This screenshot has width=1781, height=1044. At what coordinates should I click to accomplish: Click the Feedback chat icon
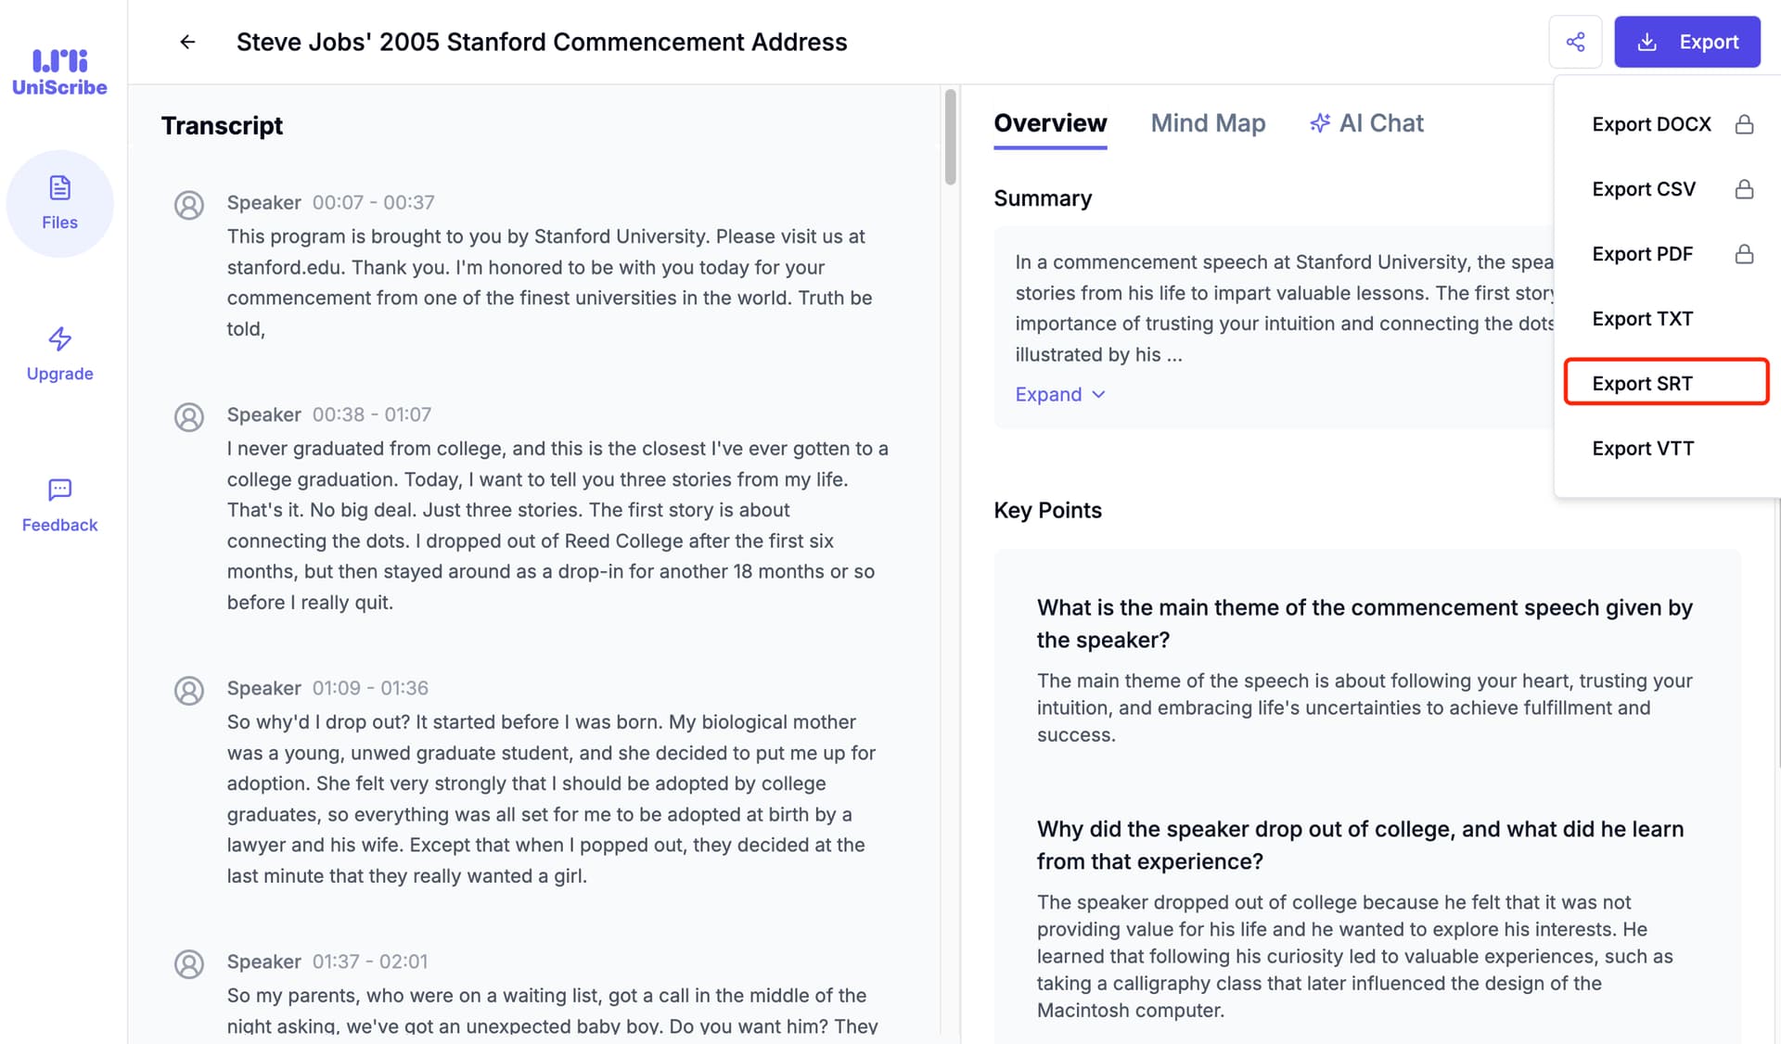[58, 490]
